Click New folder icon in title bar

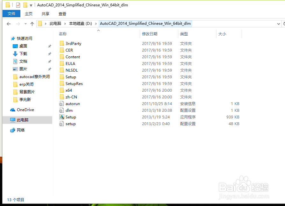click(x=25, y=5)
